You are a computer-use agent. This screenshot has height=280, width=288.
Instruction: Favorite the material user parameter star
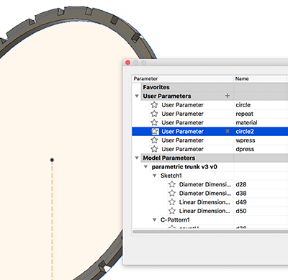coord(154,122)
